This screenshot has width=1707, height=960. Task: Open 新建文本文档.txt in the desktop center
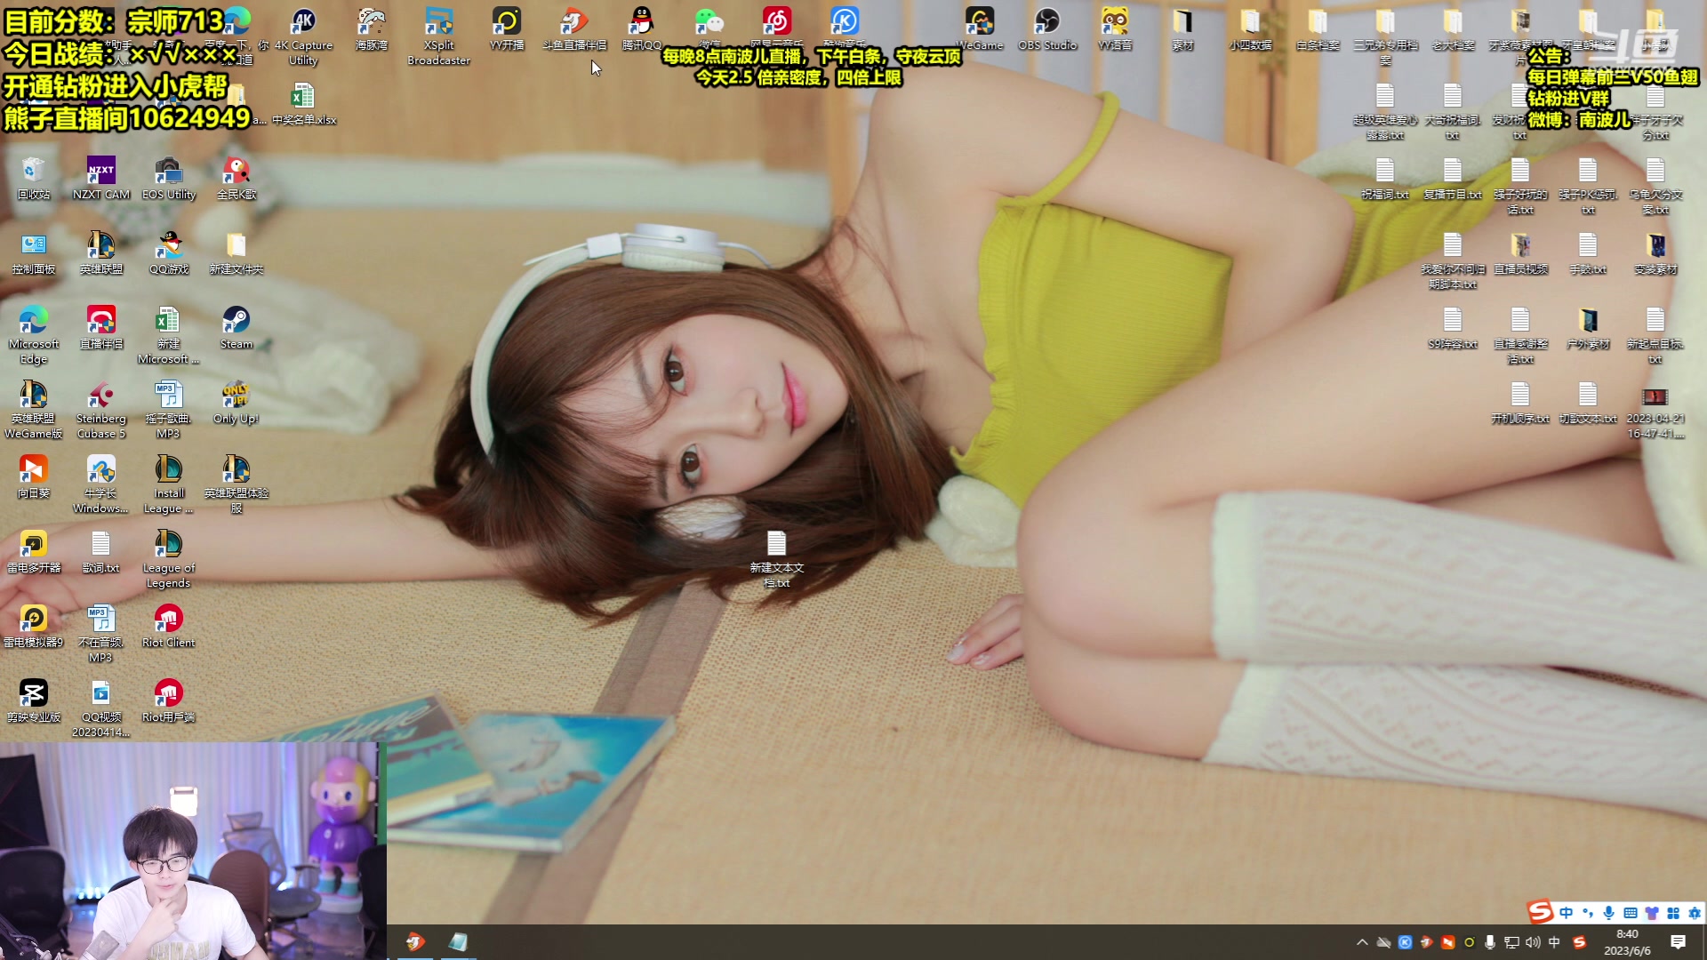(x=777, y=559)
